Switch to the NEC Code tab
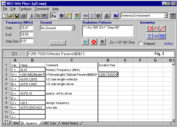 coord(50,123)
